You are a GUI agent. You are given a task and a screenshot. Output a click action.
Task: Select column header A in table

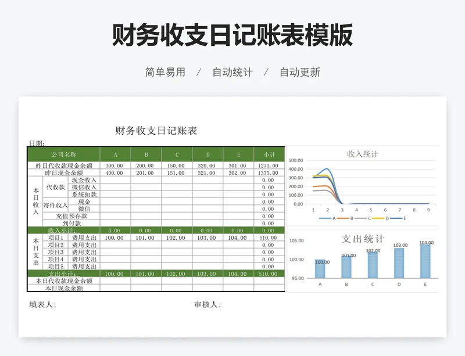coord(115,154)
